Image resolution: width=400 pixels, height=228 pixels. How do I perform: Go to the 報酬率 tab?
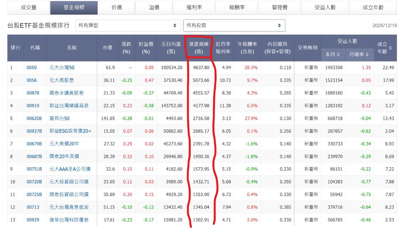click(237, 7)
